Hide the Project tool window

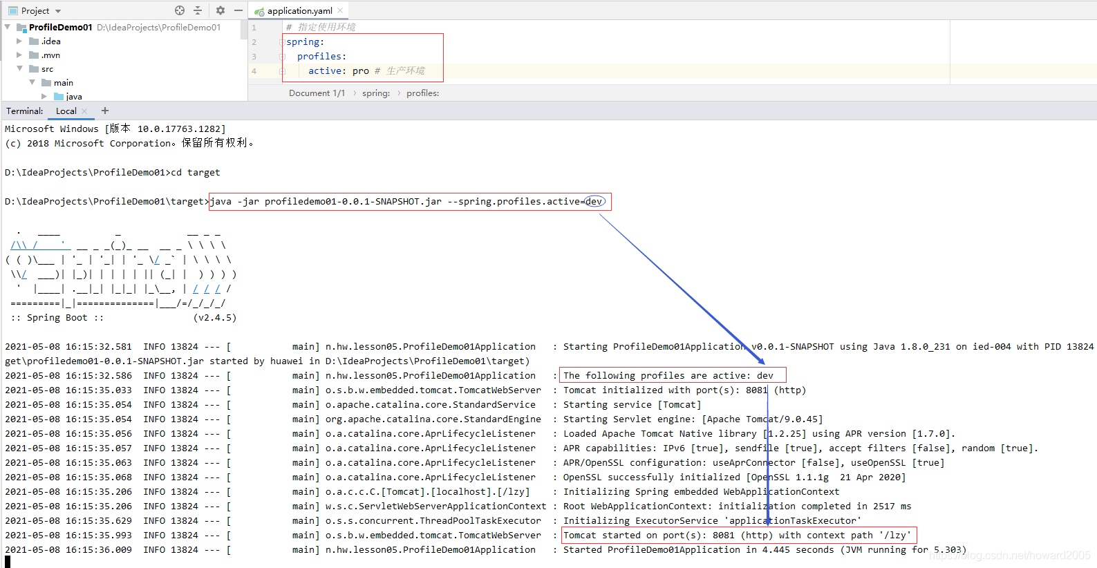(x=238, y=10)
